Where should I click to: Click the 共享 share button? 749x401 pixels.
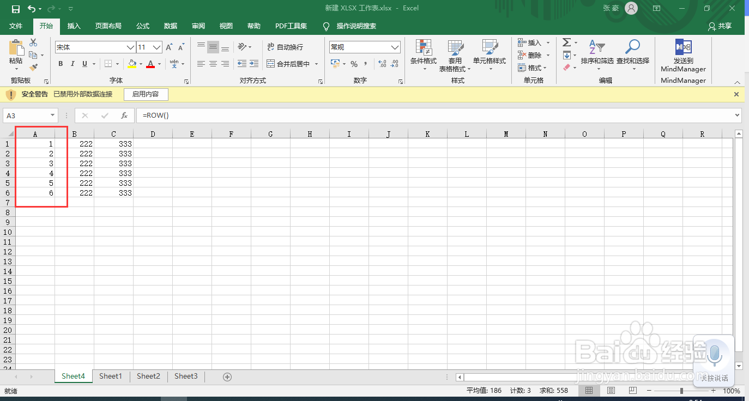click(x=720, y=26)
